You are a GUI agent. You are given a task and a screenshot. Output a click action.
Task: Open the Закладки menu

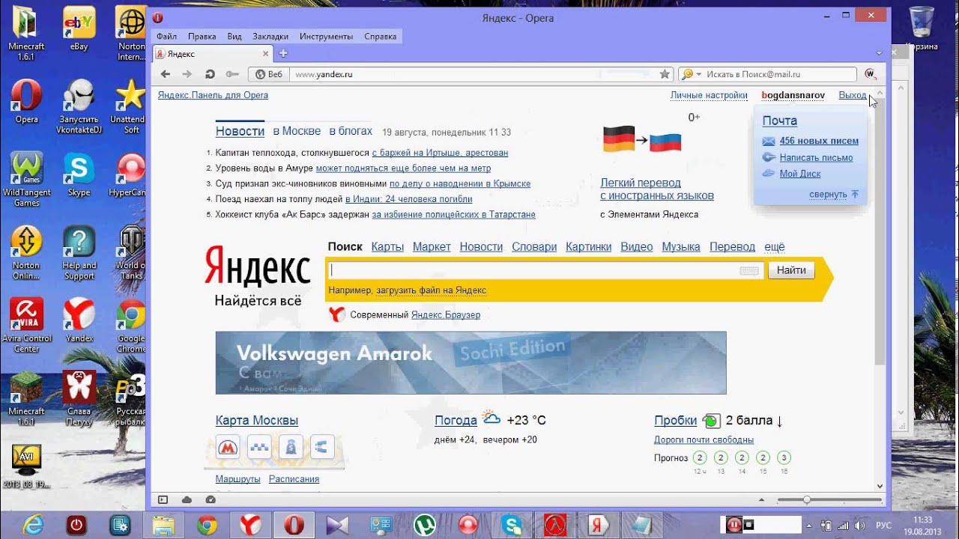[270, 36]
